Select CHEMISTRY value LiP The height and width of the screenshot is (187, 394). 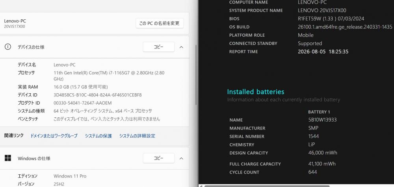click(x=312, y=144)
